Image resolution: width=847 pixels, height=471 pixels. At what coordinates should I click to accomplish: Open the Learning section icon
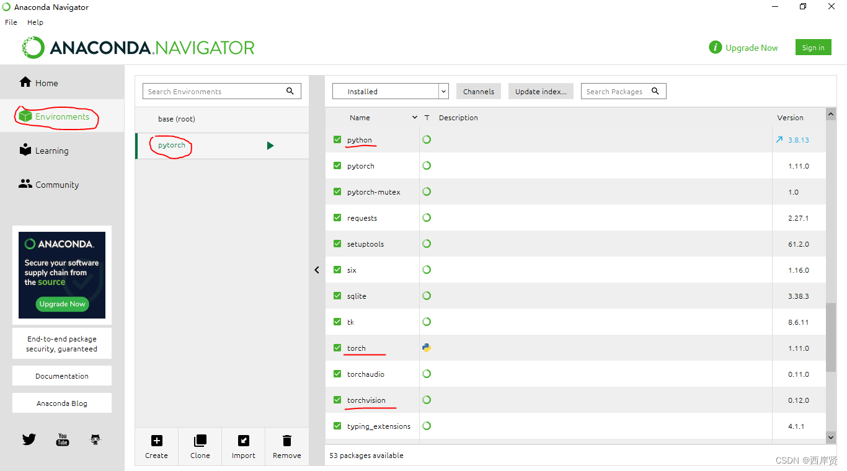coord(25,150)
